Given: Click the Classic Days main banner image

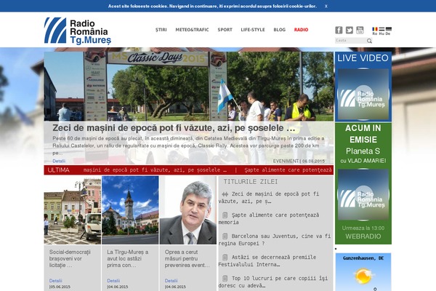Looking at the screenshot, I should [x=188, y=87].
